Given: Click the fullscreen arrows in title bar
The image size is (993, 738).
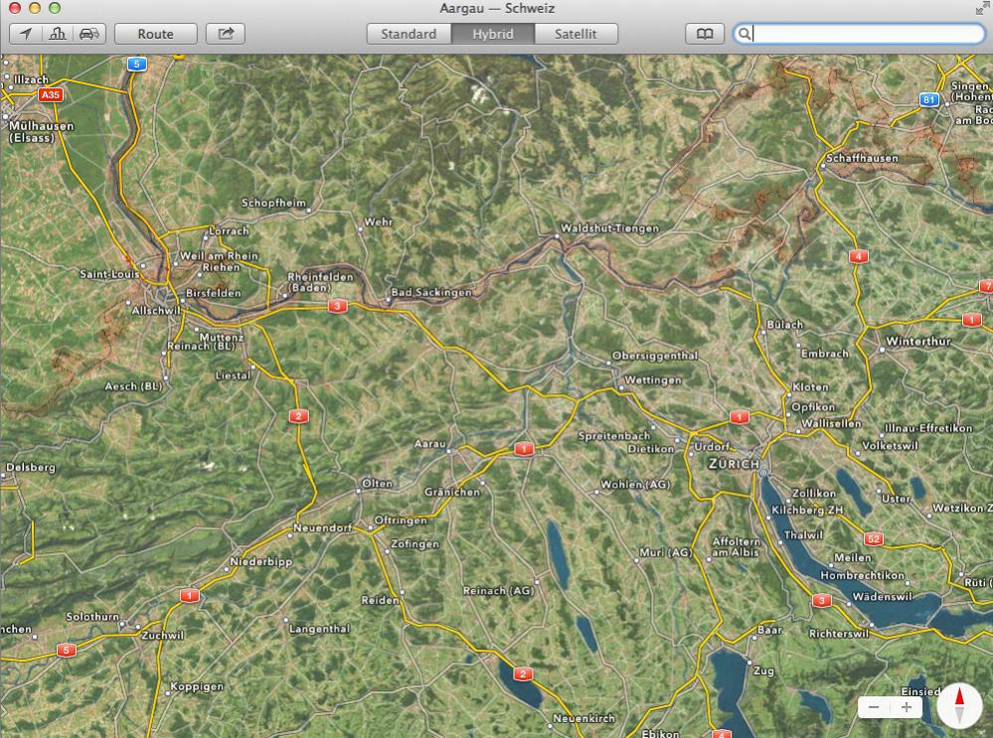Looking at the screenshot, I should coord(981,8).
